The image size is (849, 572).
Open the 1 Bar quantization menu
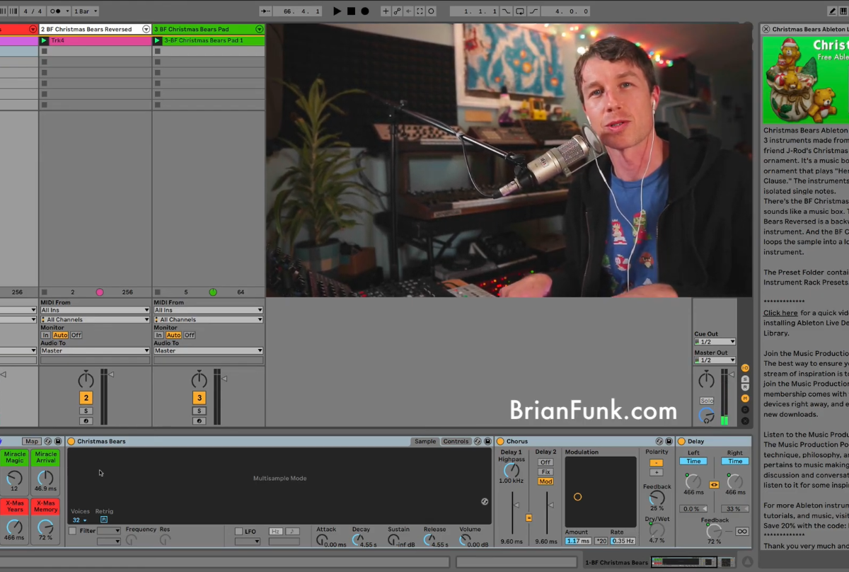pos(86,11)
